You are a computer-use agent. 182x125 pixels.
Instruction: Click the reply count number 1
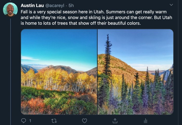click(30, 121)
